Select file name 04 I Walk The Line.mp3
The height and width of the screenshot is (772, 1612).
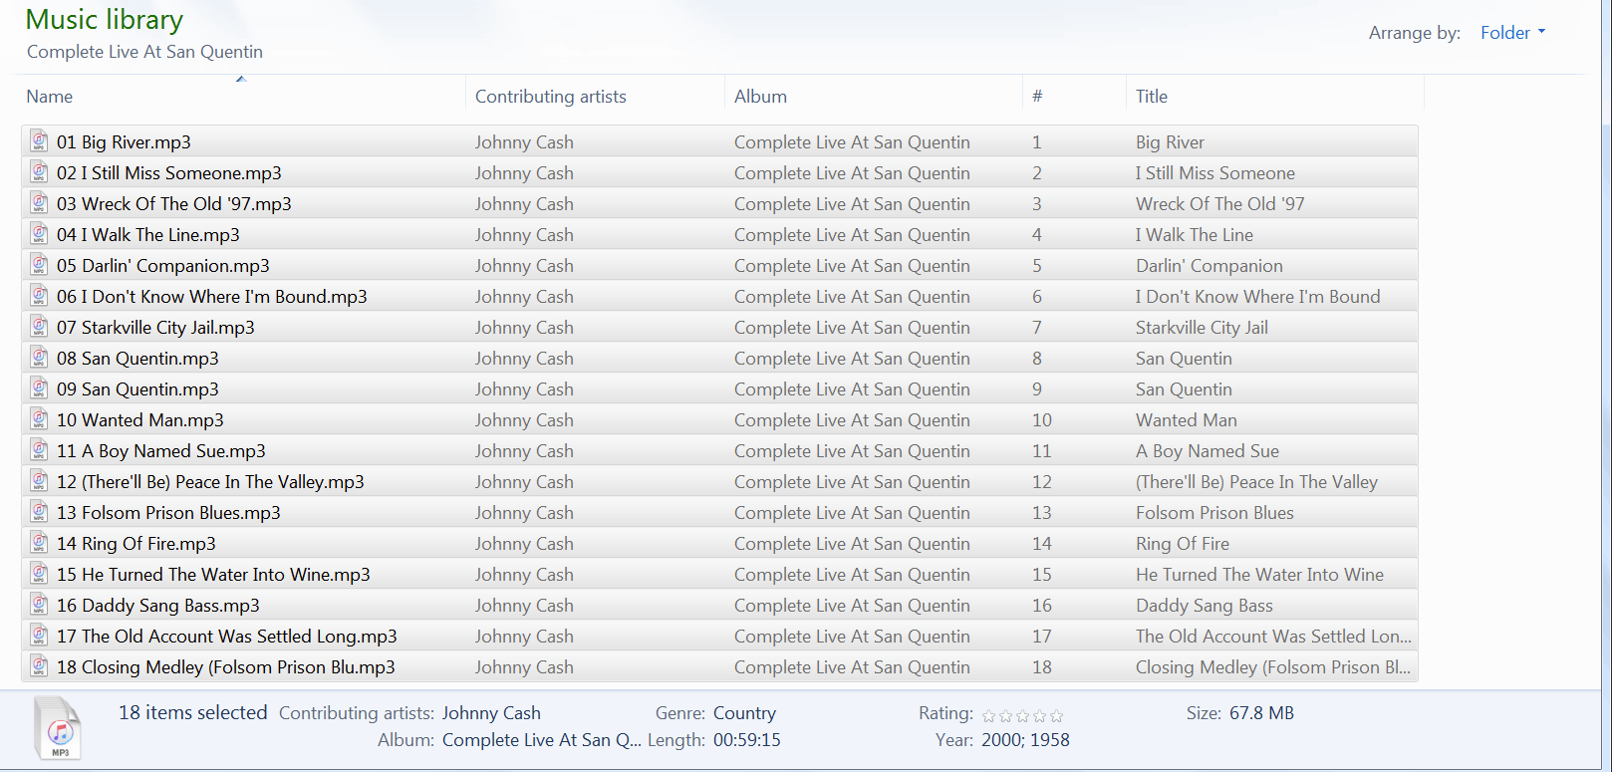click(148, 235)
